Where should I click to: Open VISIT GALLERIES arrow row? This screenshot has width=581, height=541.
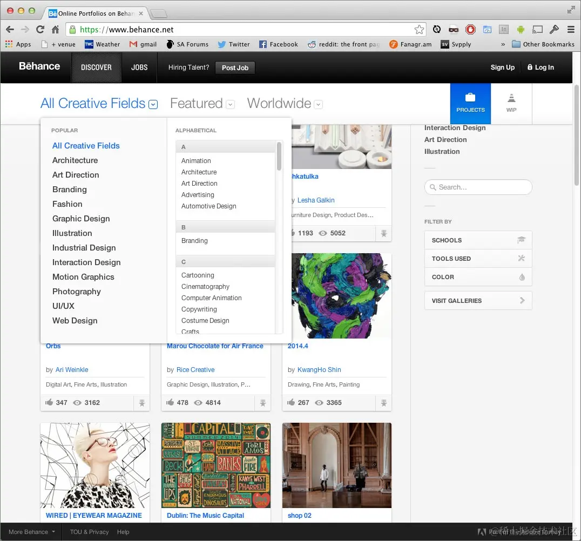478,301
